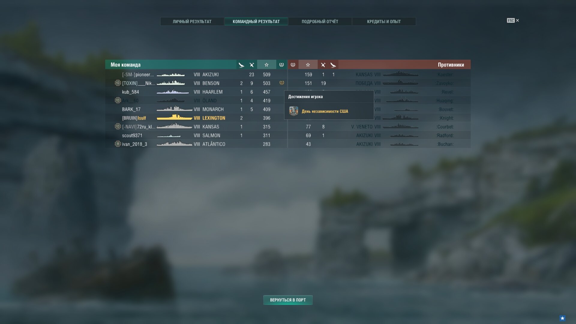The image size is (576, 324).
Task: Sort my team by aircraft shot down icon
Action: point(241,65)
